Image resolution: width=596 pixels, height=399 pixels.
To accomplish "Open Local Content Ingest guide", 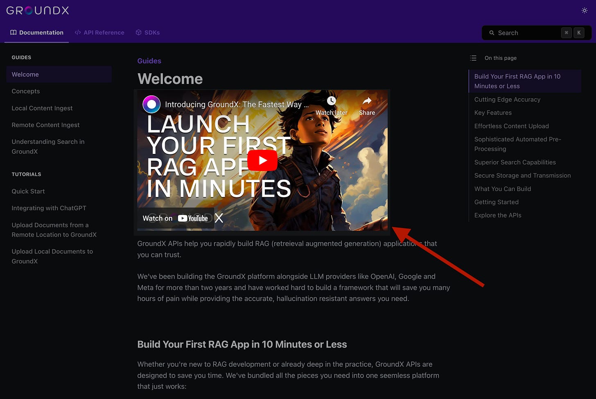I will click(42, 108).
